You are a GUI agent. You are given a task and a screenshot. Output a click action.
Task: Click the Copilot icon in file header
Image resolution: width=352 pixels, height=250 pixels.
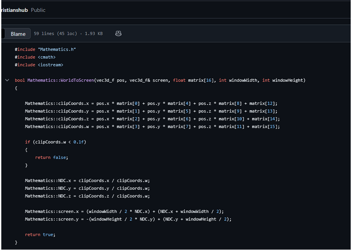[118, 34]
